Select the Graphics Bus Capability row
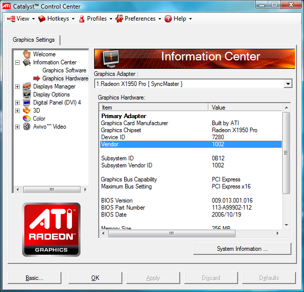The image size is (304, 292). [x=191, y=179]
